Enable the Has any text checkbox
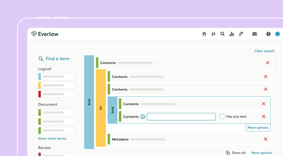Viewport: 283px width, 156px height. coord(222,117)
